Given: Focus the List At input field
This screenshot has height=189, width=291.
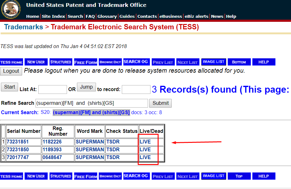Looking at the screenshot, I should pyautogui.click(x=53, y=90).
